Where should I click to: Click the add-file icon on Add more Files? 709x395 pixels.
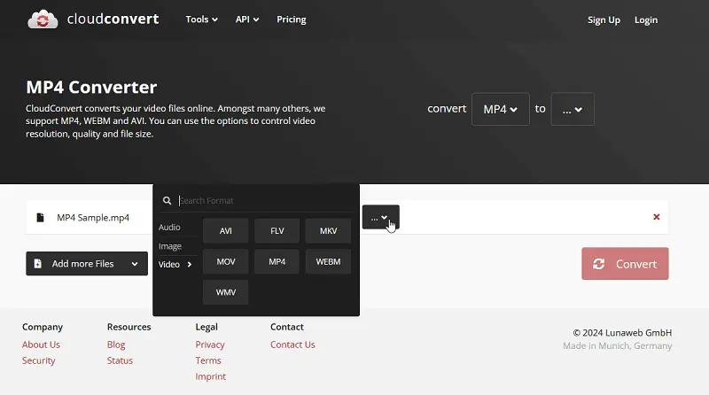[38, 264]
